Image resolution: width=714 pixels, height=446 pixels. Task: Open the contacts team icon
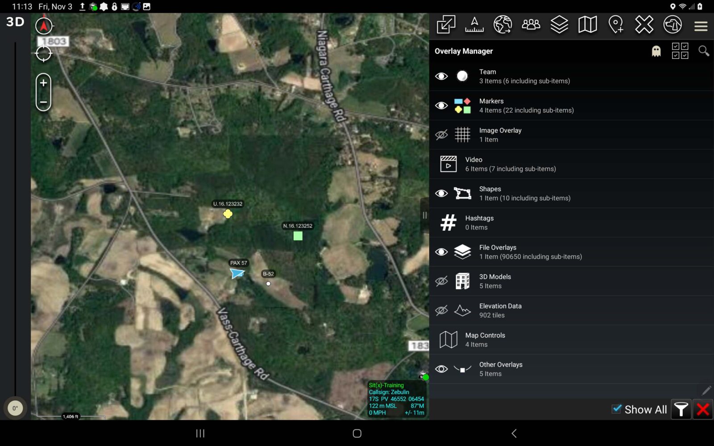tap(531, 25)
